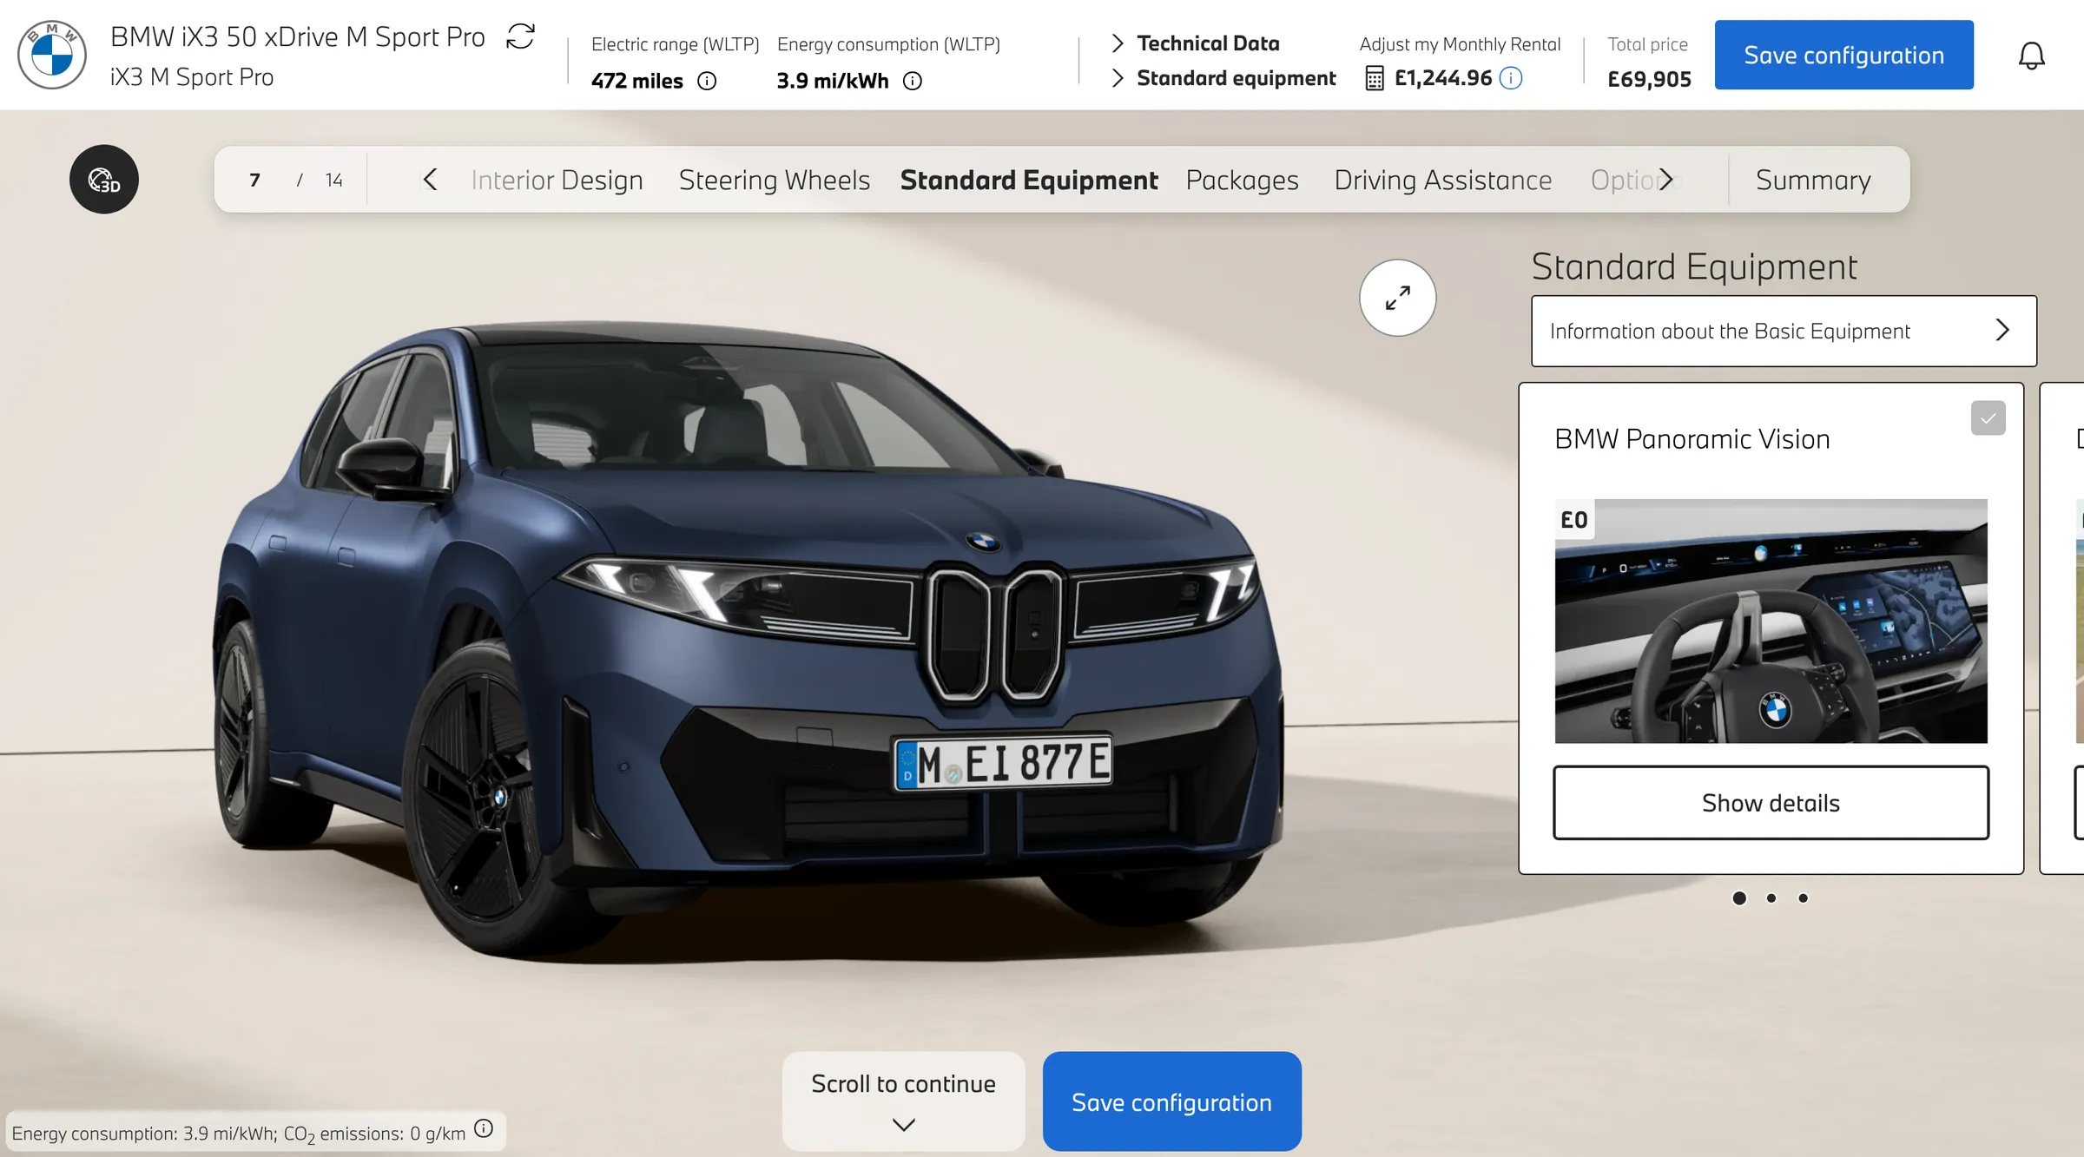Open the Driving Assistance tab

(x=1442, y=180)
